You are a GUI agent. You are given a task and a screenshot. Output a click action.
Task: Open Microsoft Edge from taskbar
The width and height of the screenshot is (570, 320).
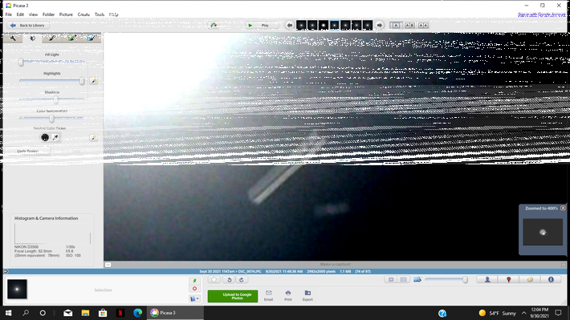[x=137, y=313]
